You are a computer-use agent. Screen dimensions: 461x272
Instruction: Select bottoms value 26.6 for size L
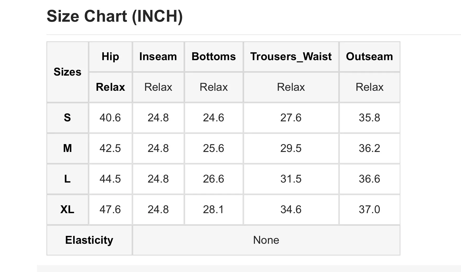click(x=214, y=179)
